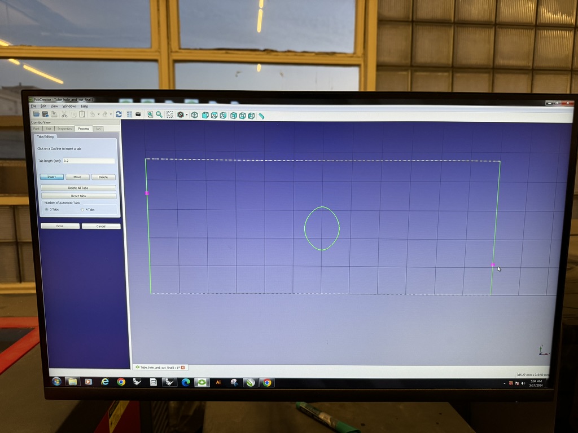Screen dimensions: 578x433
Task: Switch to the Properties tab
Action: tap(64, 129)
